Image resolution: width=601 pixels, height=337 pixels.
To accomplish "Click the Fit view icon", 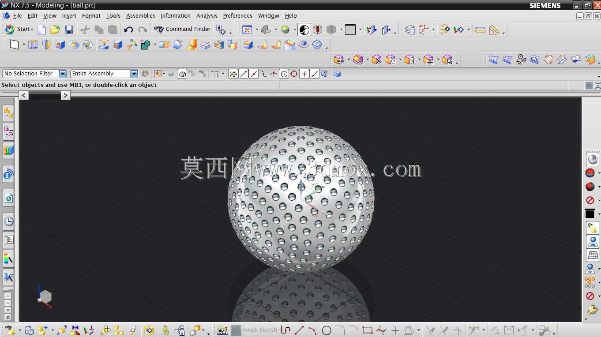I will (247, 30).
